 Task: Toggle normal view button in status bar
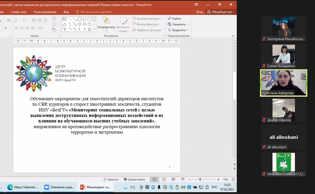point(154,180)
